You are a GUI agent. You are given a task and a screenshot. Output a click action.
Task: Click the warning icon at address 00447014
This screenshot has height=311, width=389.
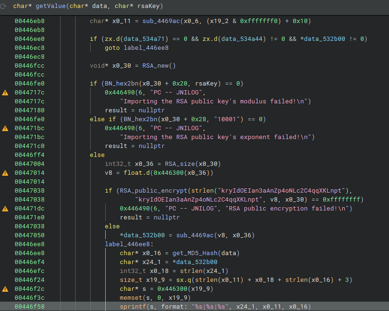[6, 173]
